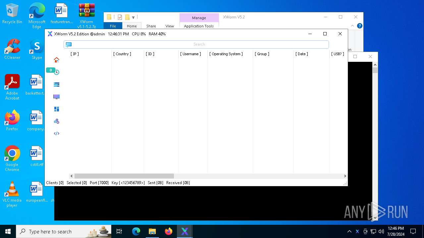The width and height of the screenshot is (424, 238).
Task: Select the Manage contextual tab in Explorer
Action: pyautogui.click(x=199, y=18)
